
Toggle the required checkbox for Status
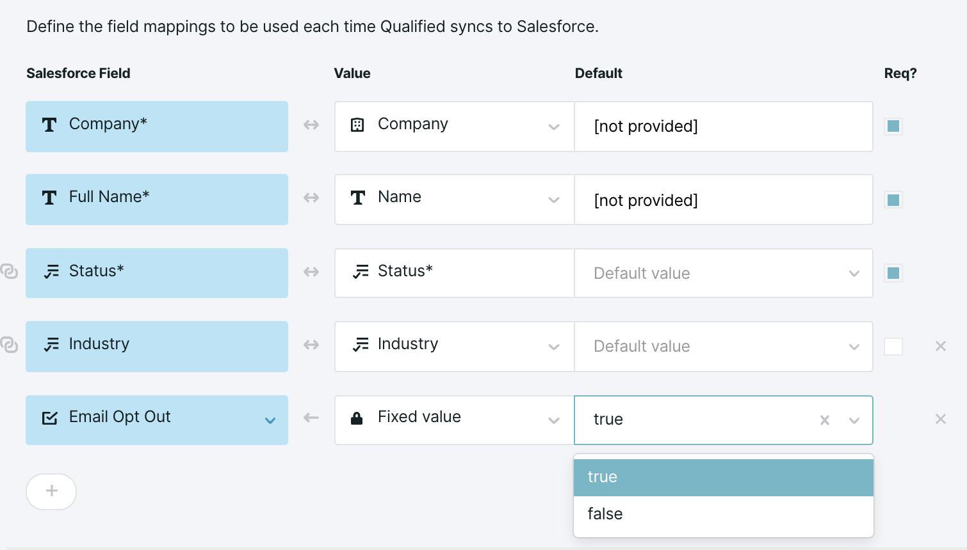click(x=893, y=272)
